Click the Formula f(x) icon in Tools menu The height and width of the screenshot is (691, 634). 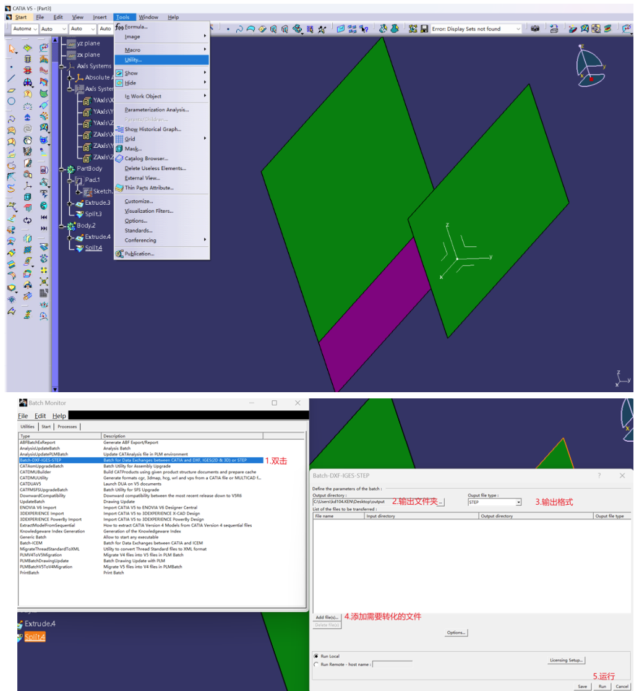(119, 27)
